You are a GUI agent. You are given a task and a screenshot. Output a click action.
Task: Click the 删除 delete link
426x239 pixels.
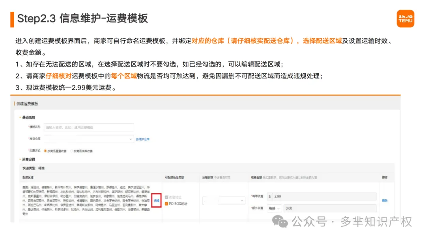click(385, 201)
